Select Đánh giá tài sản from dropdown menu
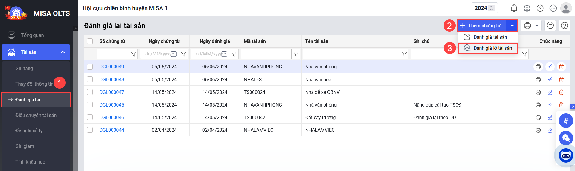 [490, 37]
